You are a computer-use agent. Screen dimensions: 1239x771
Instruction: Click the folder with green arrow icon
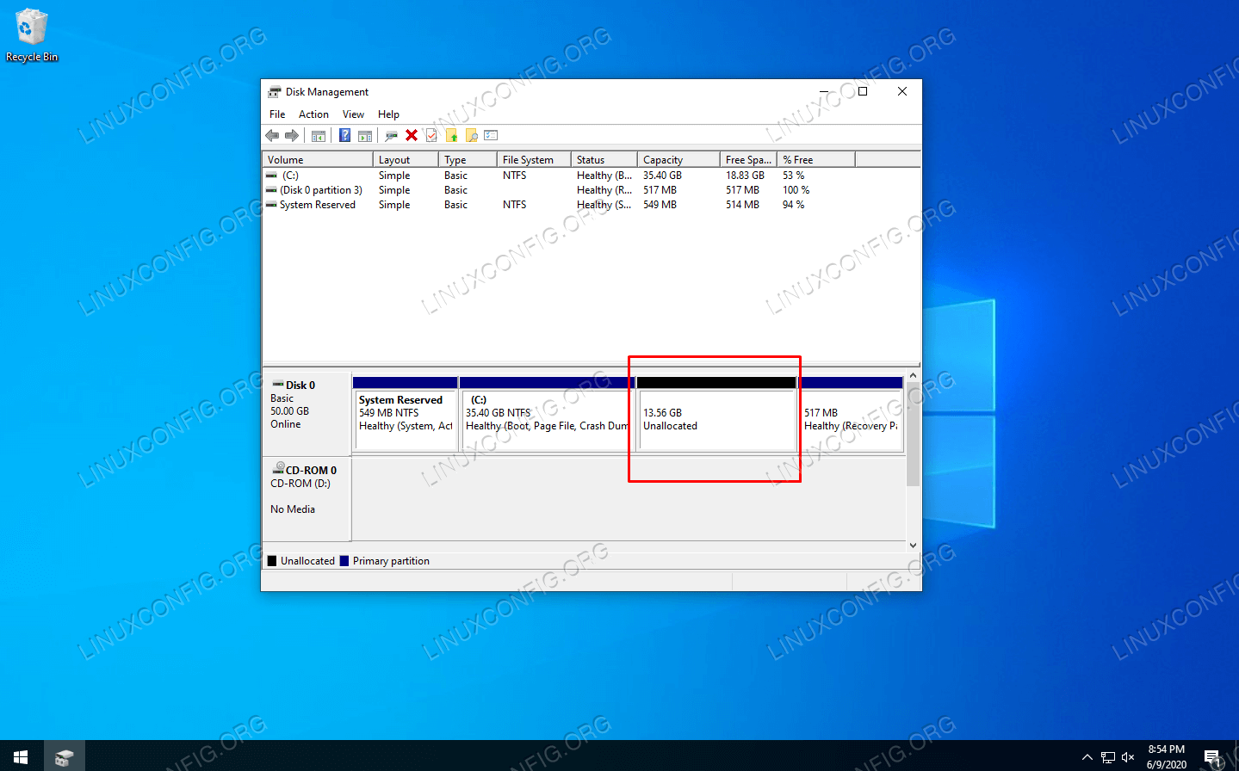coord(451,135)
